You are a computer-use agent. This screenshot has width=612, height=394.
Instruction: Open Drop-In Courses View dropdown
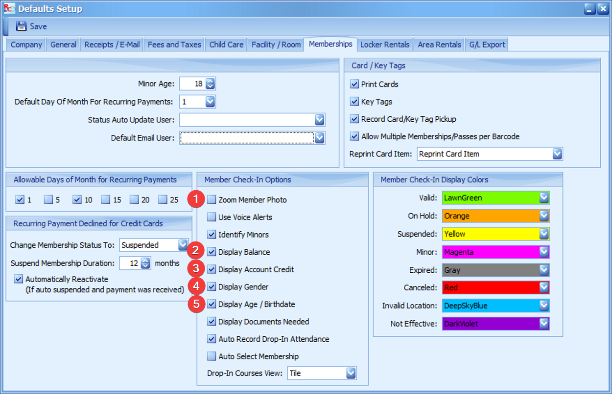351,373
